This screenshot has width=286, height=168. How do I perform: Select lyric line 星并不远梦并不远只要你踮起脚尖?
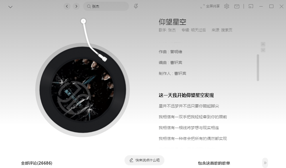[189, 106]
